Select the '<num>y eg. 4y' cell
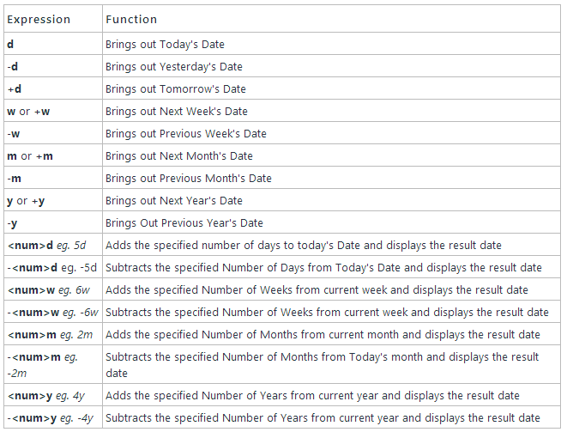This screenshot has width=567, height=432. (x=53, y=395)
